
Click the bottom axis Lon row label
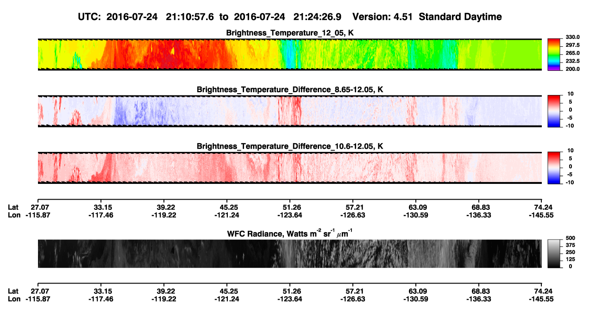click(x=14, y=299)
